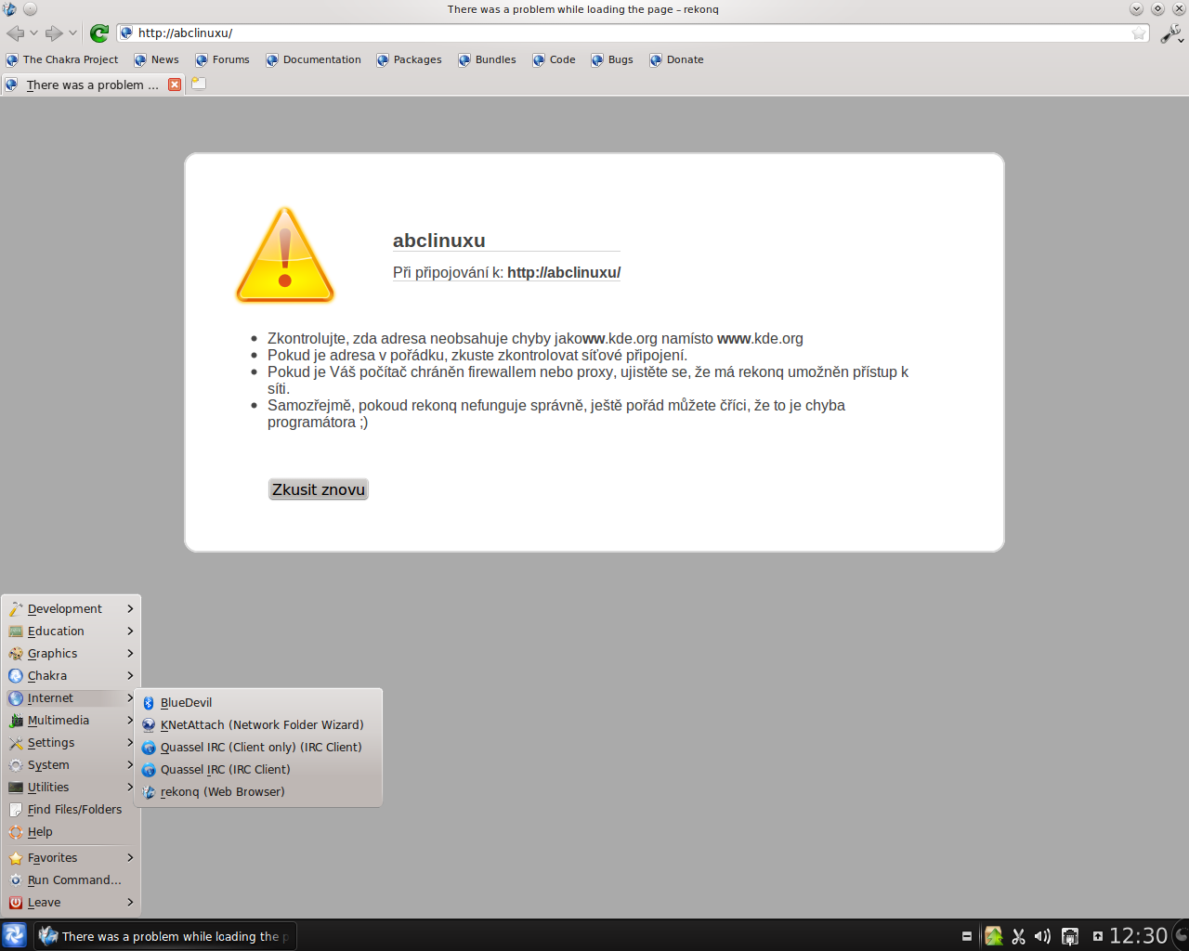The image size is (1189, 951).
Task: Open the Donate bookmark
Action: click(x=676, y=59)
